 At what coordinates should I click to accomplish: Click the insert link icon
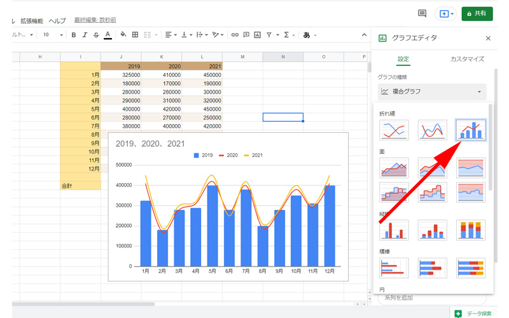pyautogui.click(x=235, y=35)
